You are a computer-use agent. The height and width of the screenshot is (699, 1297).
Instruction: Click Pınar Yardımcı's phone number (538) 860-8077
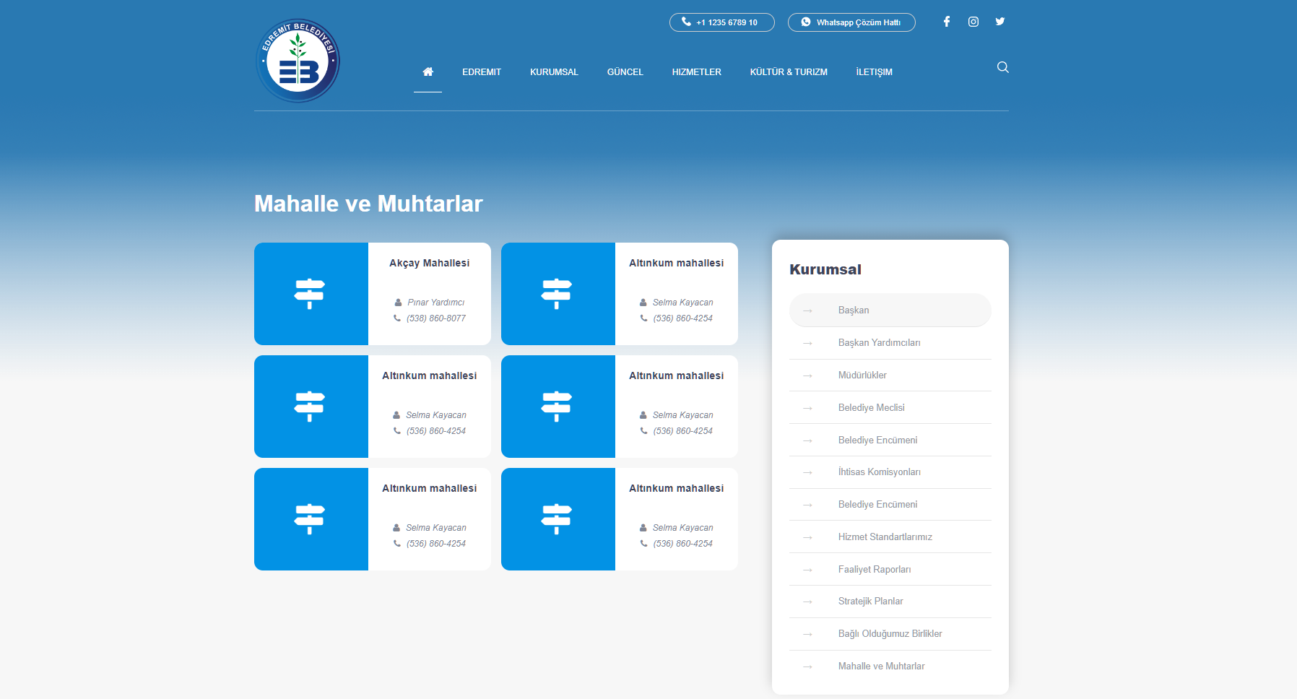pos(435,318)
